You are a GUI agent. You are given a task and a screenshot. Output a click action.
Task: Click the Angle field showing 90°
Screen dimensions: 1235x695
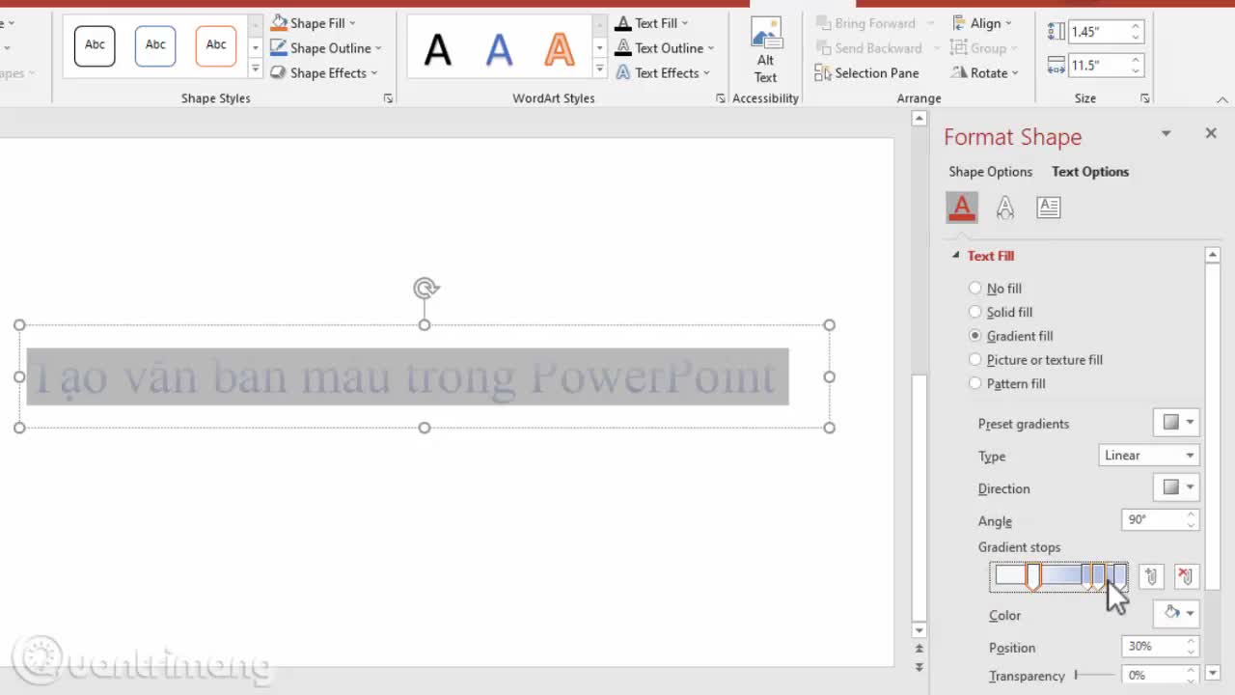tap(1154, 520)
